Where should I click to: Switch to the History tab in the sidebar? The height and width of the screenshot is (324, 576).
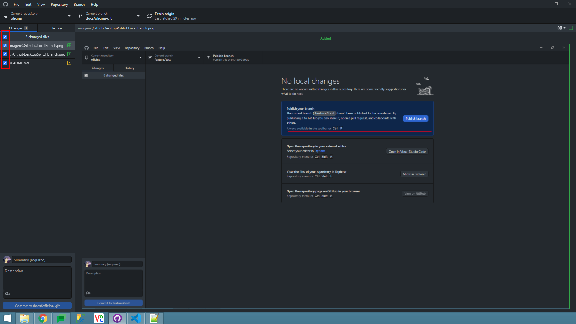[56, 28]
